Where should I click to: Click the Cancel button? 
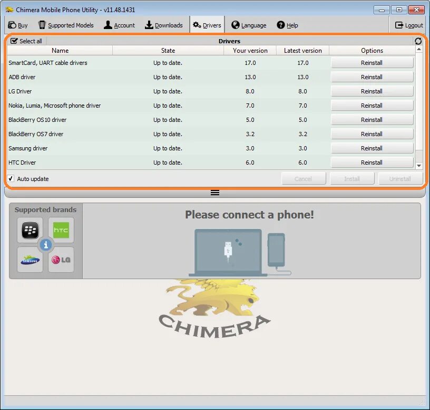(304, 179)
